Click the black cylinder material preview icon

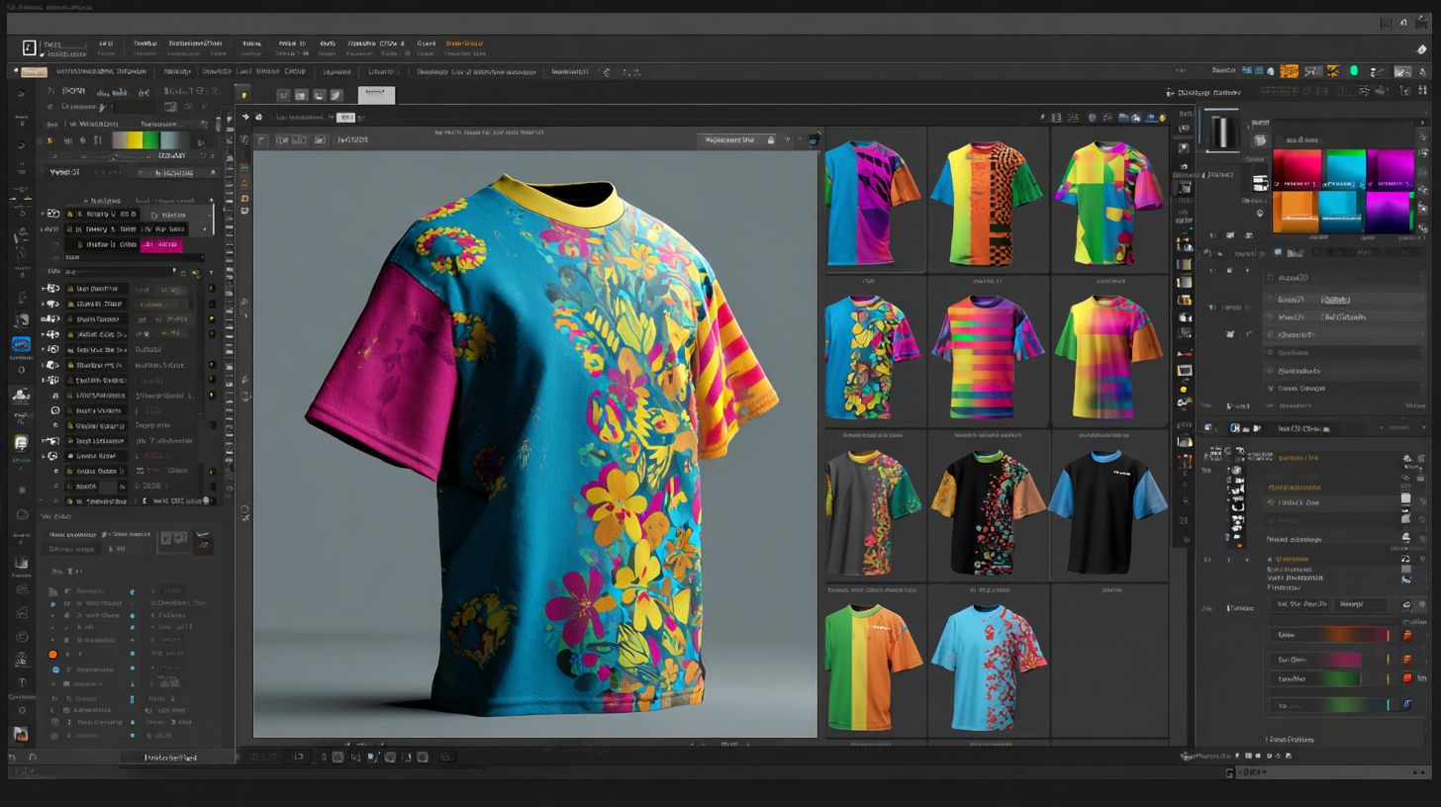(x=1220, y=131)
